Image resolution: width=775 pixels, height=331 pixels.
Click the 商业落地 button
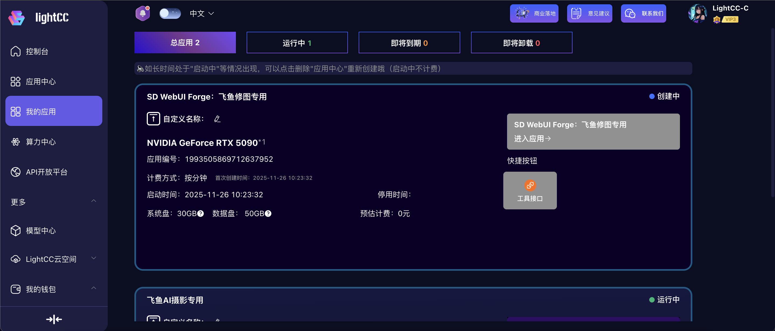534,13
